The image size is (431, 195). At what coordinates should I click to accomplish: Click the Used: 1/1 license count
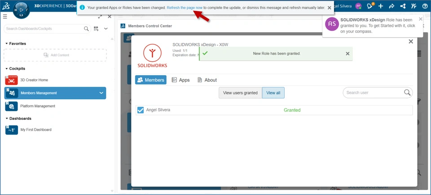click(180, 51)
